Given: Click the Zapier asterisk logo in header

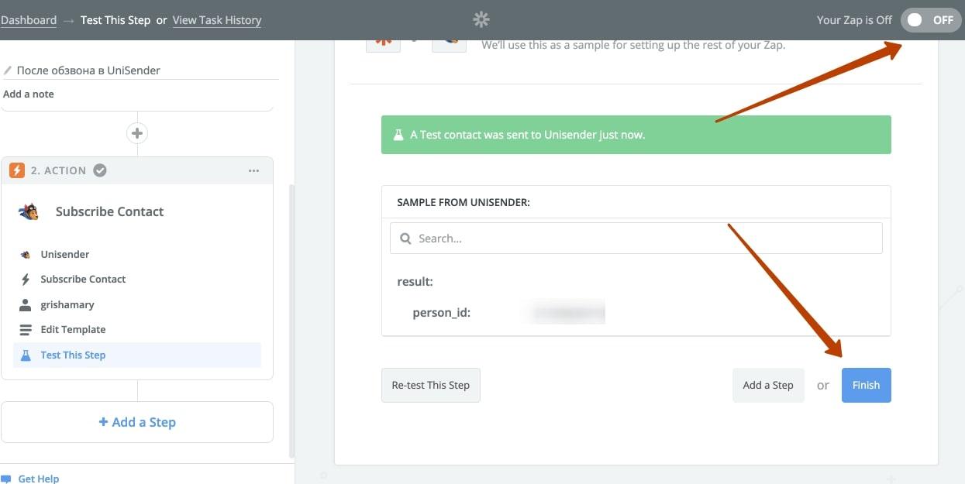Looking at the screenshot, I should (x=481, y=19).
